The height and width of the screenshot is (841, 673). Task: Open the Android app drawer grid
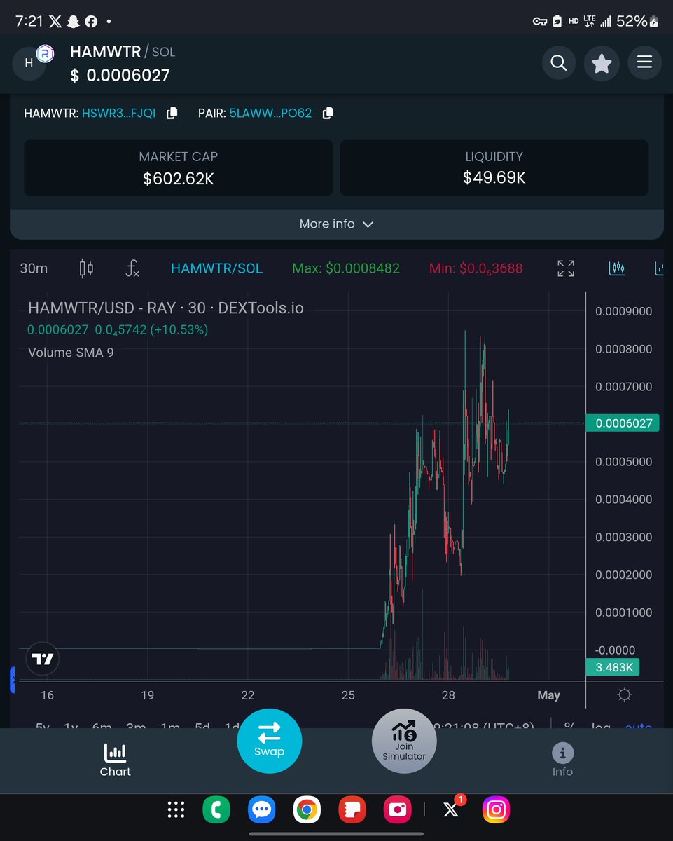(x=176, y=810)
